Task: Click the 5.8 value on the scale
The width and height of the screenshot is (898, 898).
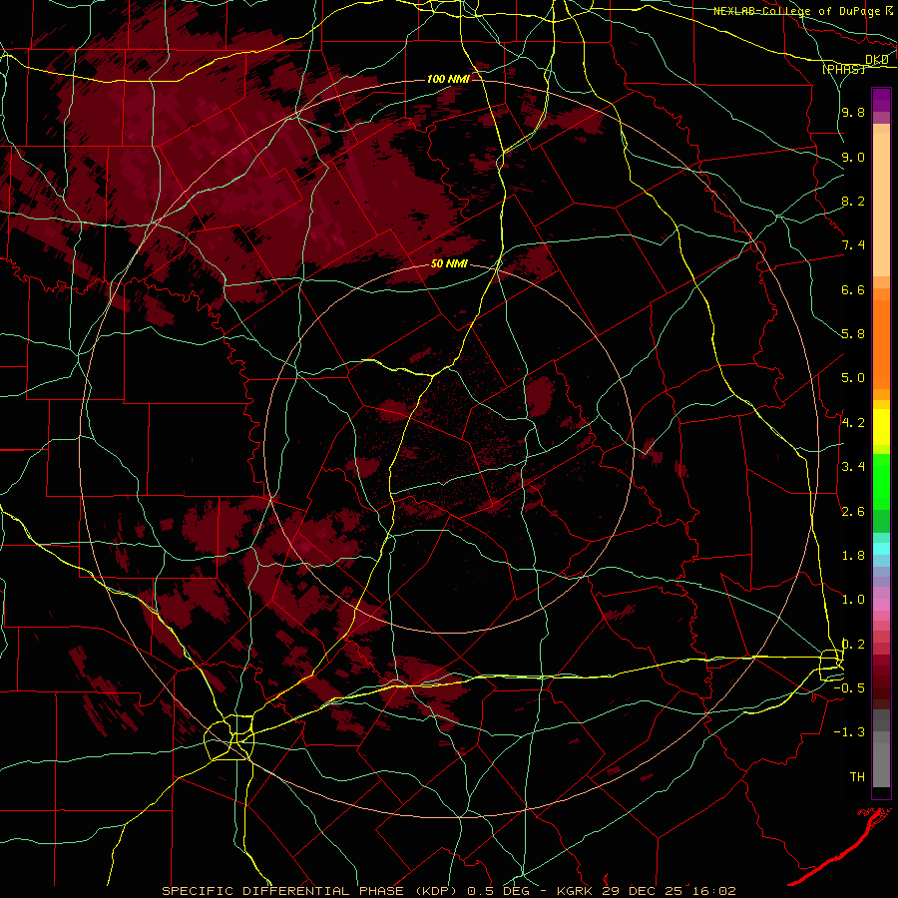Action: tap(853, 334)
